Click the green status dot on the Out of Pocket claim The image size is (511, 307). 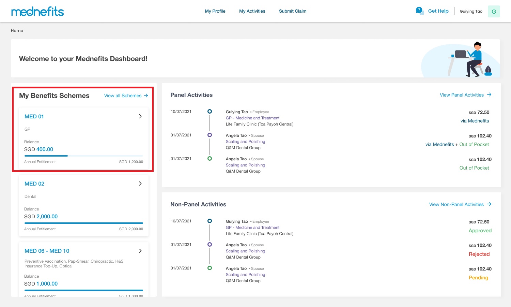tap(210, 159)
